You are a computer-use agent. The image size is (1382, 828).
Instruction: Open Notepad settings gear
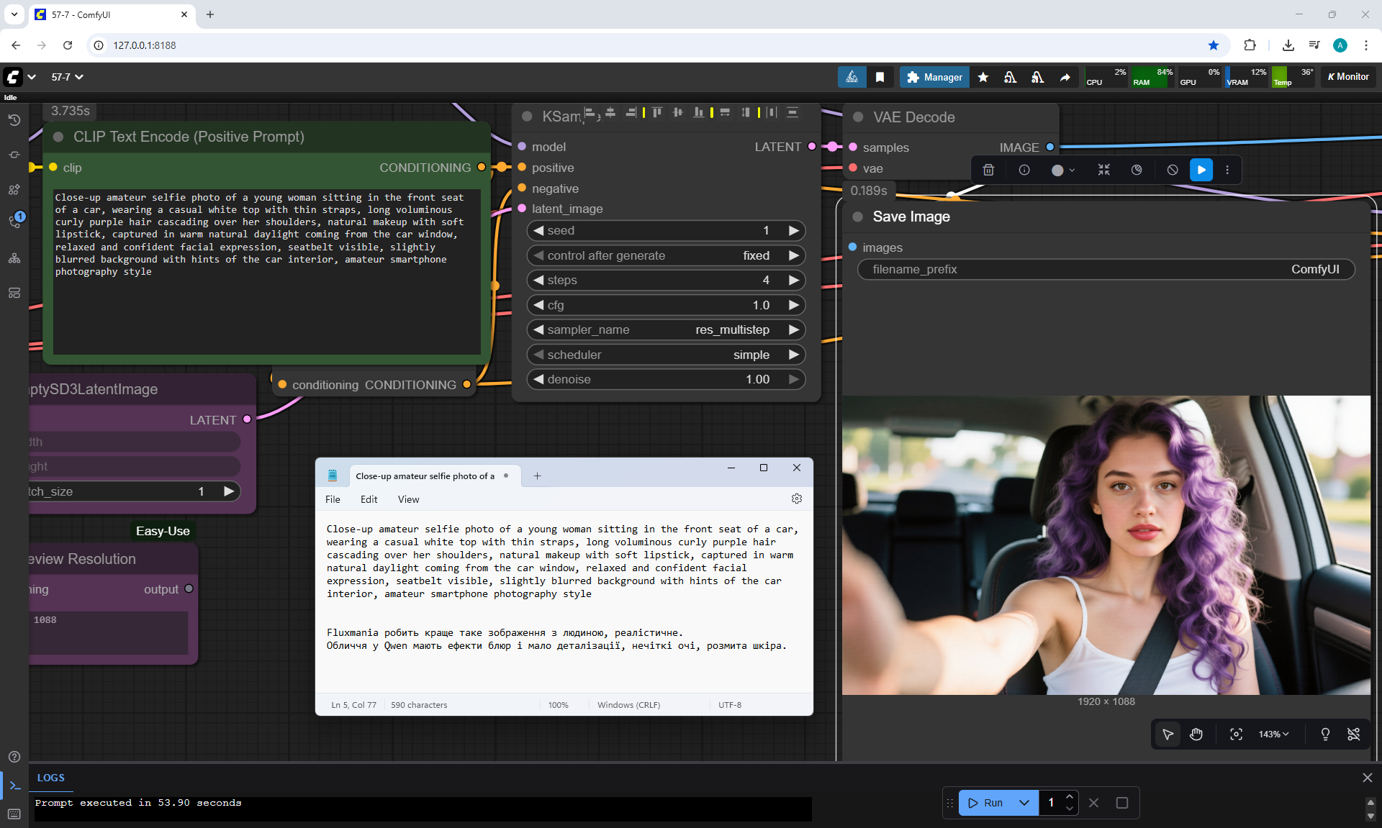(x=797, y=499)
